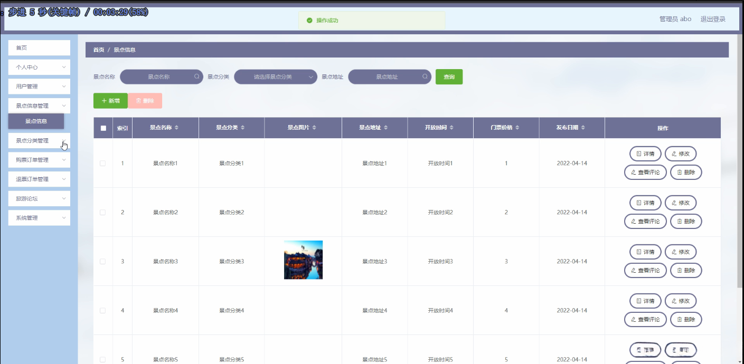Click 退出登录 link
Screen dimensions: 744x364
point(713,19)
